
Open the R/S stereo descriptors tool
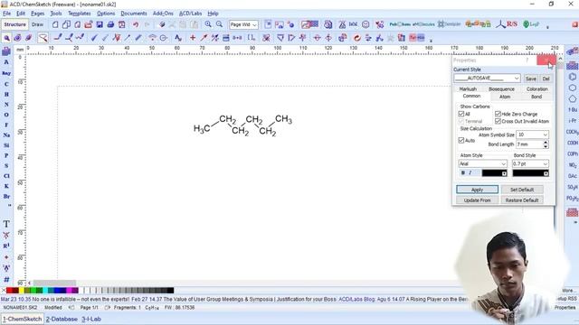[507, 24]
